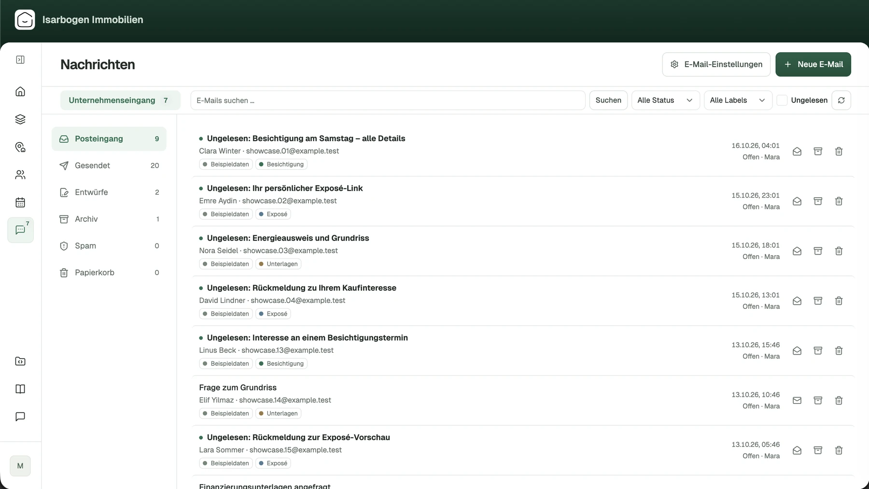Open the contacts people sidebar icon

click(20, 175)
